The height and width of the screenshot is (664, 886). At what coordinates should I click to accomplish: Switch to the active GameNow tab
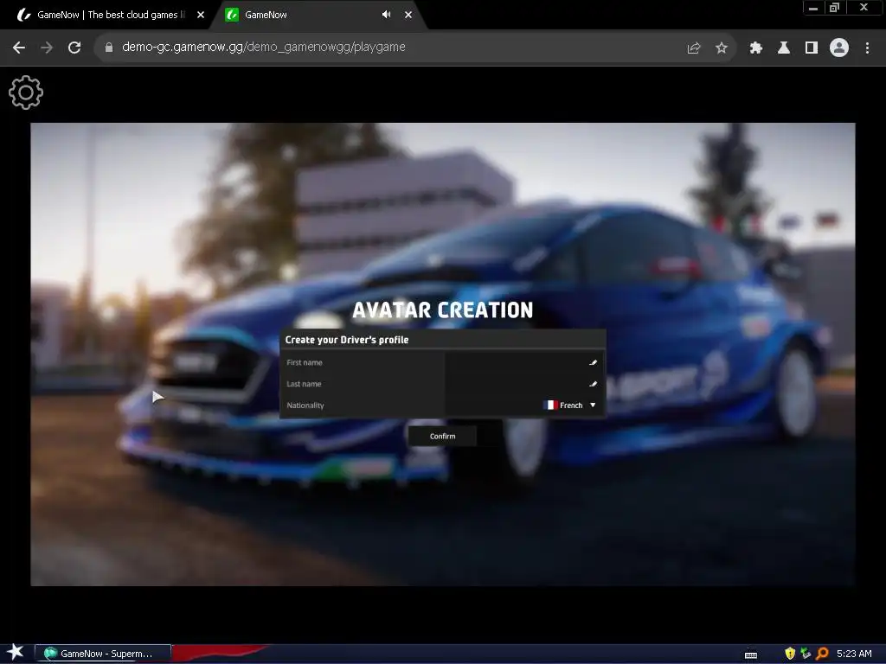coord(317,15)
